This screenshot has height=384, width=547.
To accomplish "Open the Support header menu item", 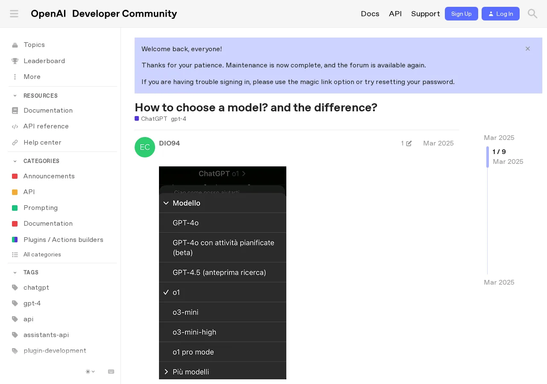I will [x=426, y=14].
